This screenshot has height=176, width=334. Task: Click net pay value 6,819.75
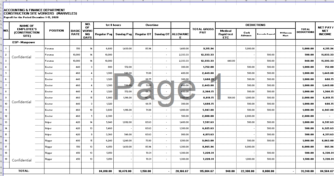click(328, 98)
